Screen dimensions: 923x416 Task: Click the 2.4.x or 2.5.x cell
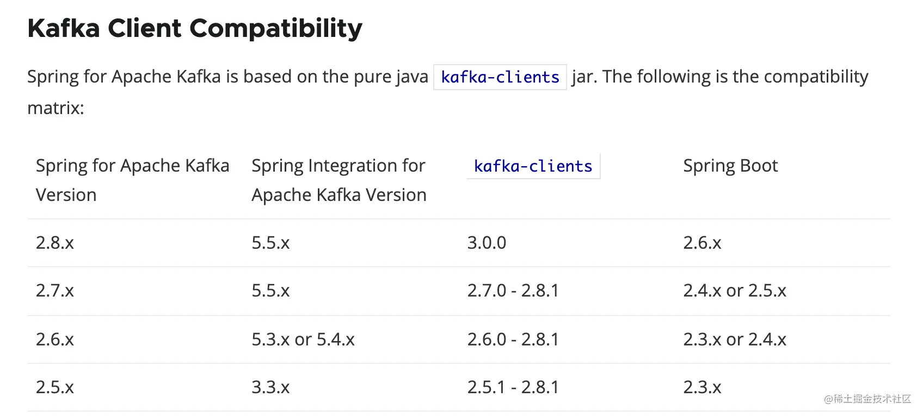735,291
